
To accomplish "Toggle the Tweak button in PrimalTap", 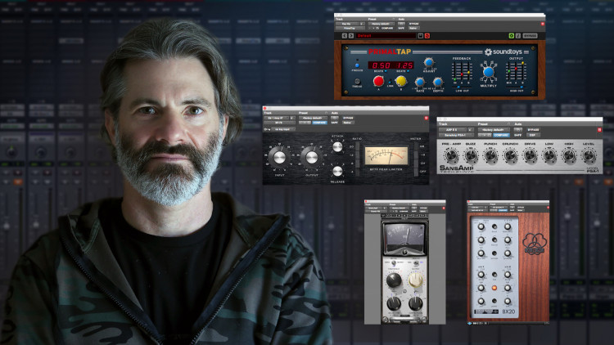I will pyautogui.click(x=357, y=82).
